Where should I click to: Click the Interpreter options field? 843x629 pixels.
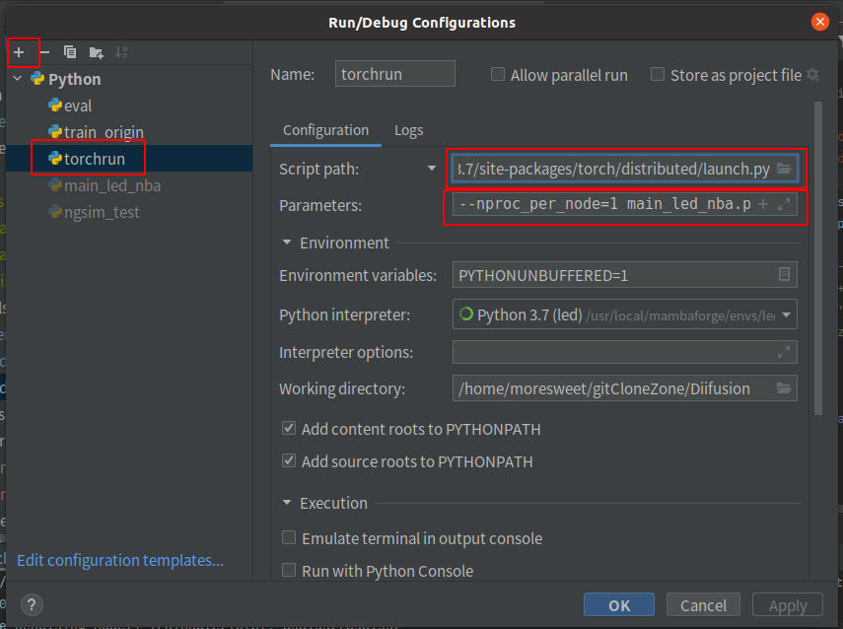pos(625,352)
